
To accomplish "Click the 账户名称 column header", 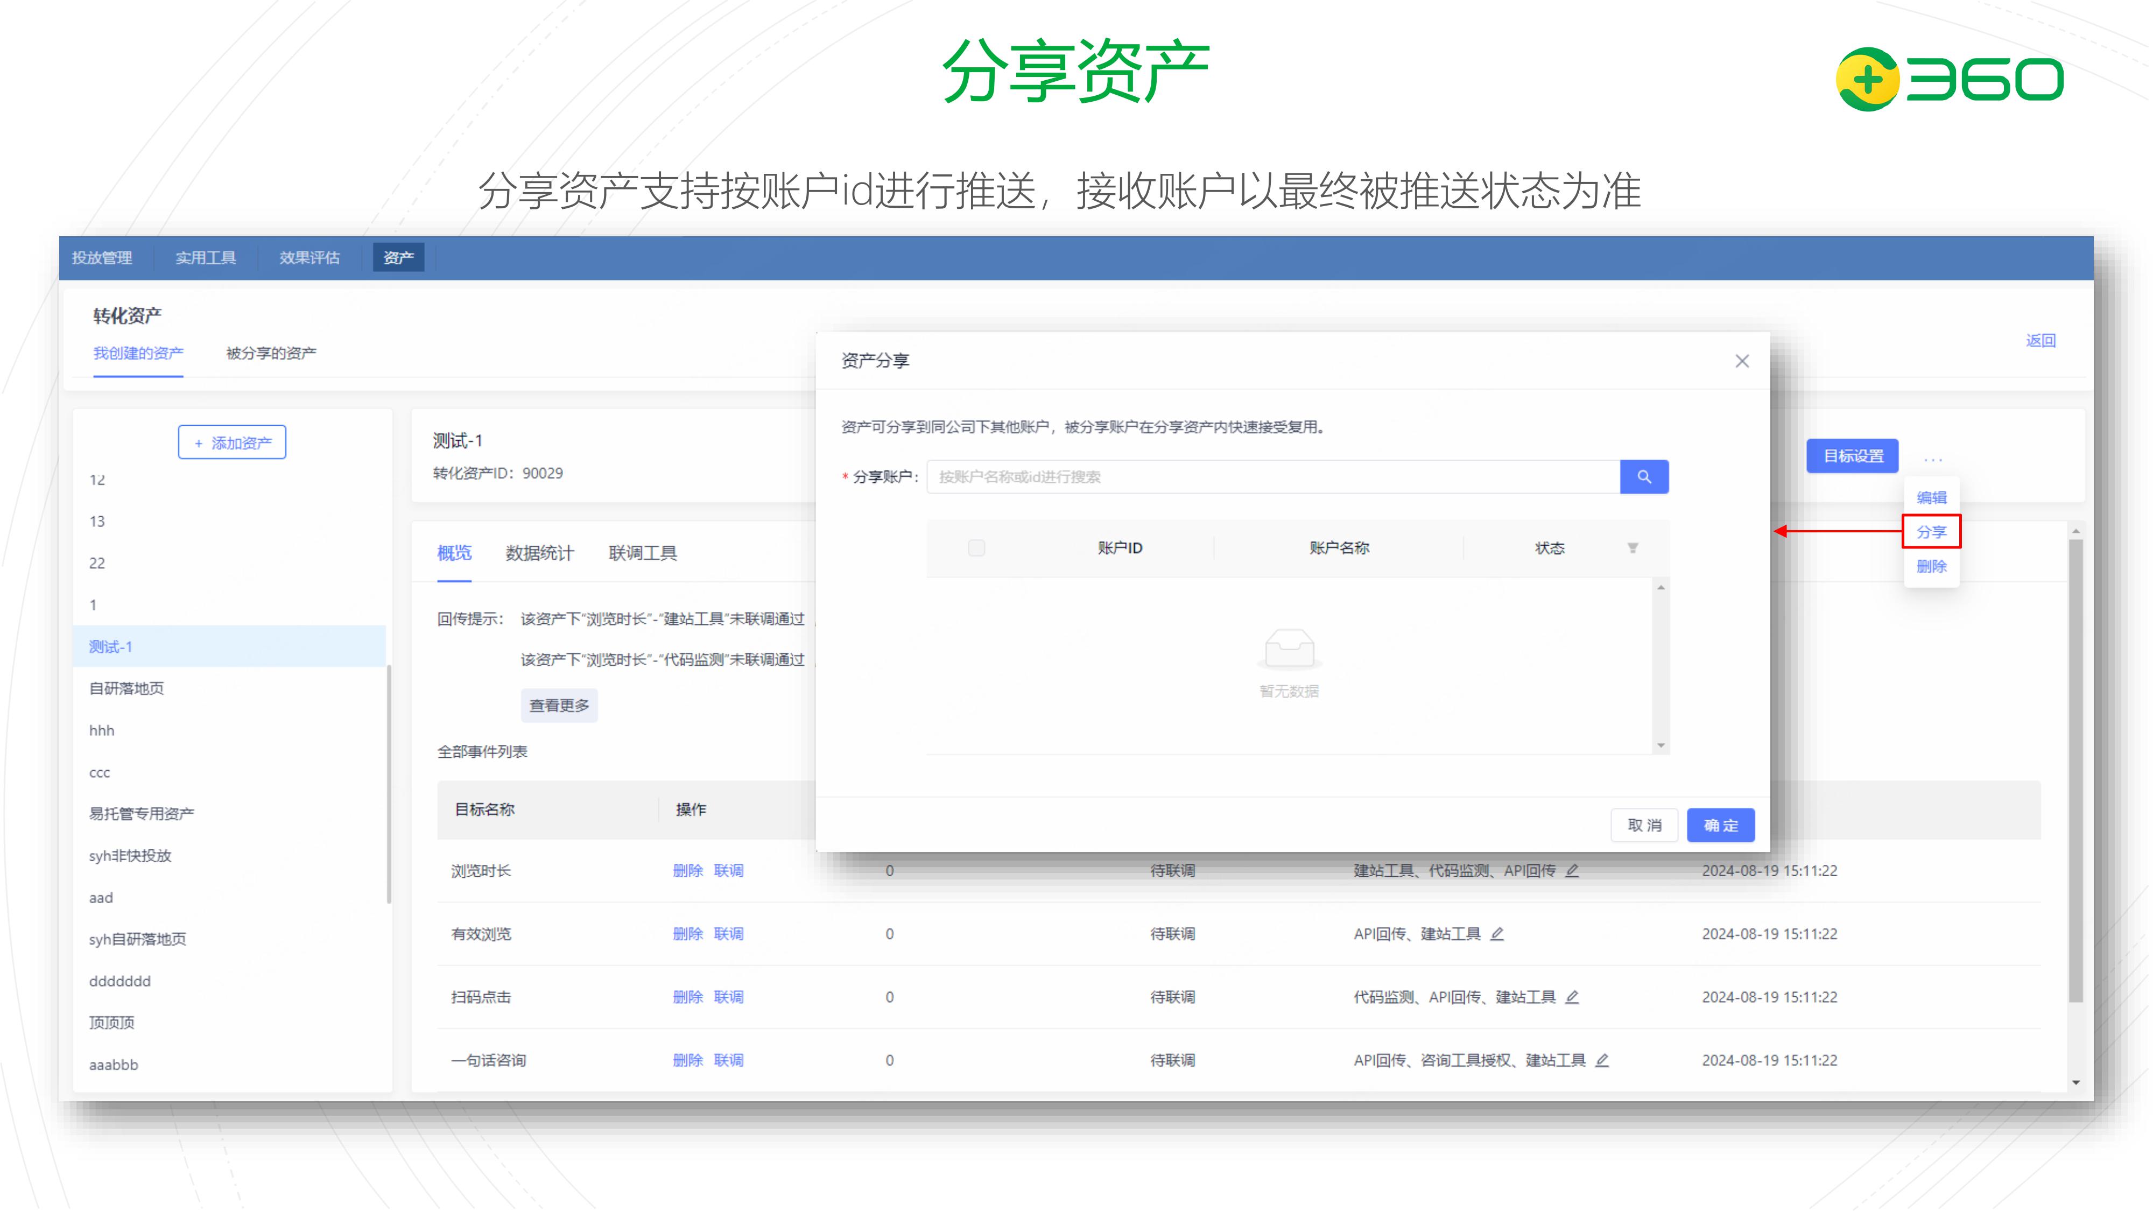I will 1339,548.
